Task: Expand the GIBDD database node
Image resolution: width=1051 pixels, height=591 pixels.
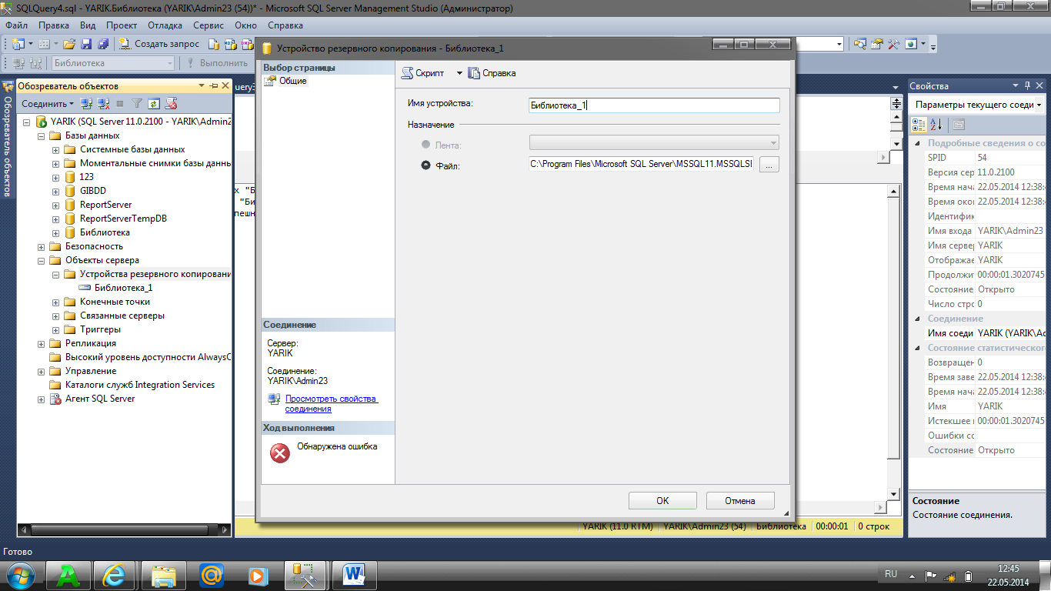Action: click(56, 192)
